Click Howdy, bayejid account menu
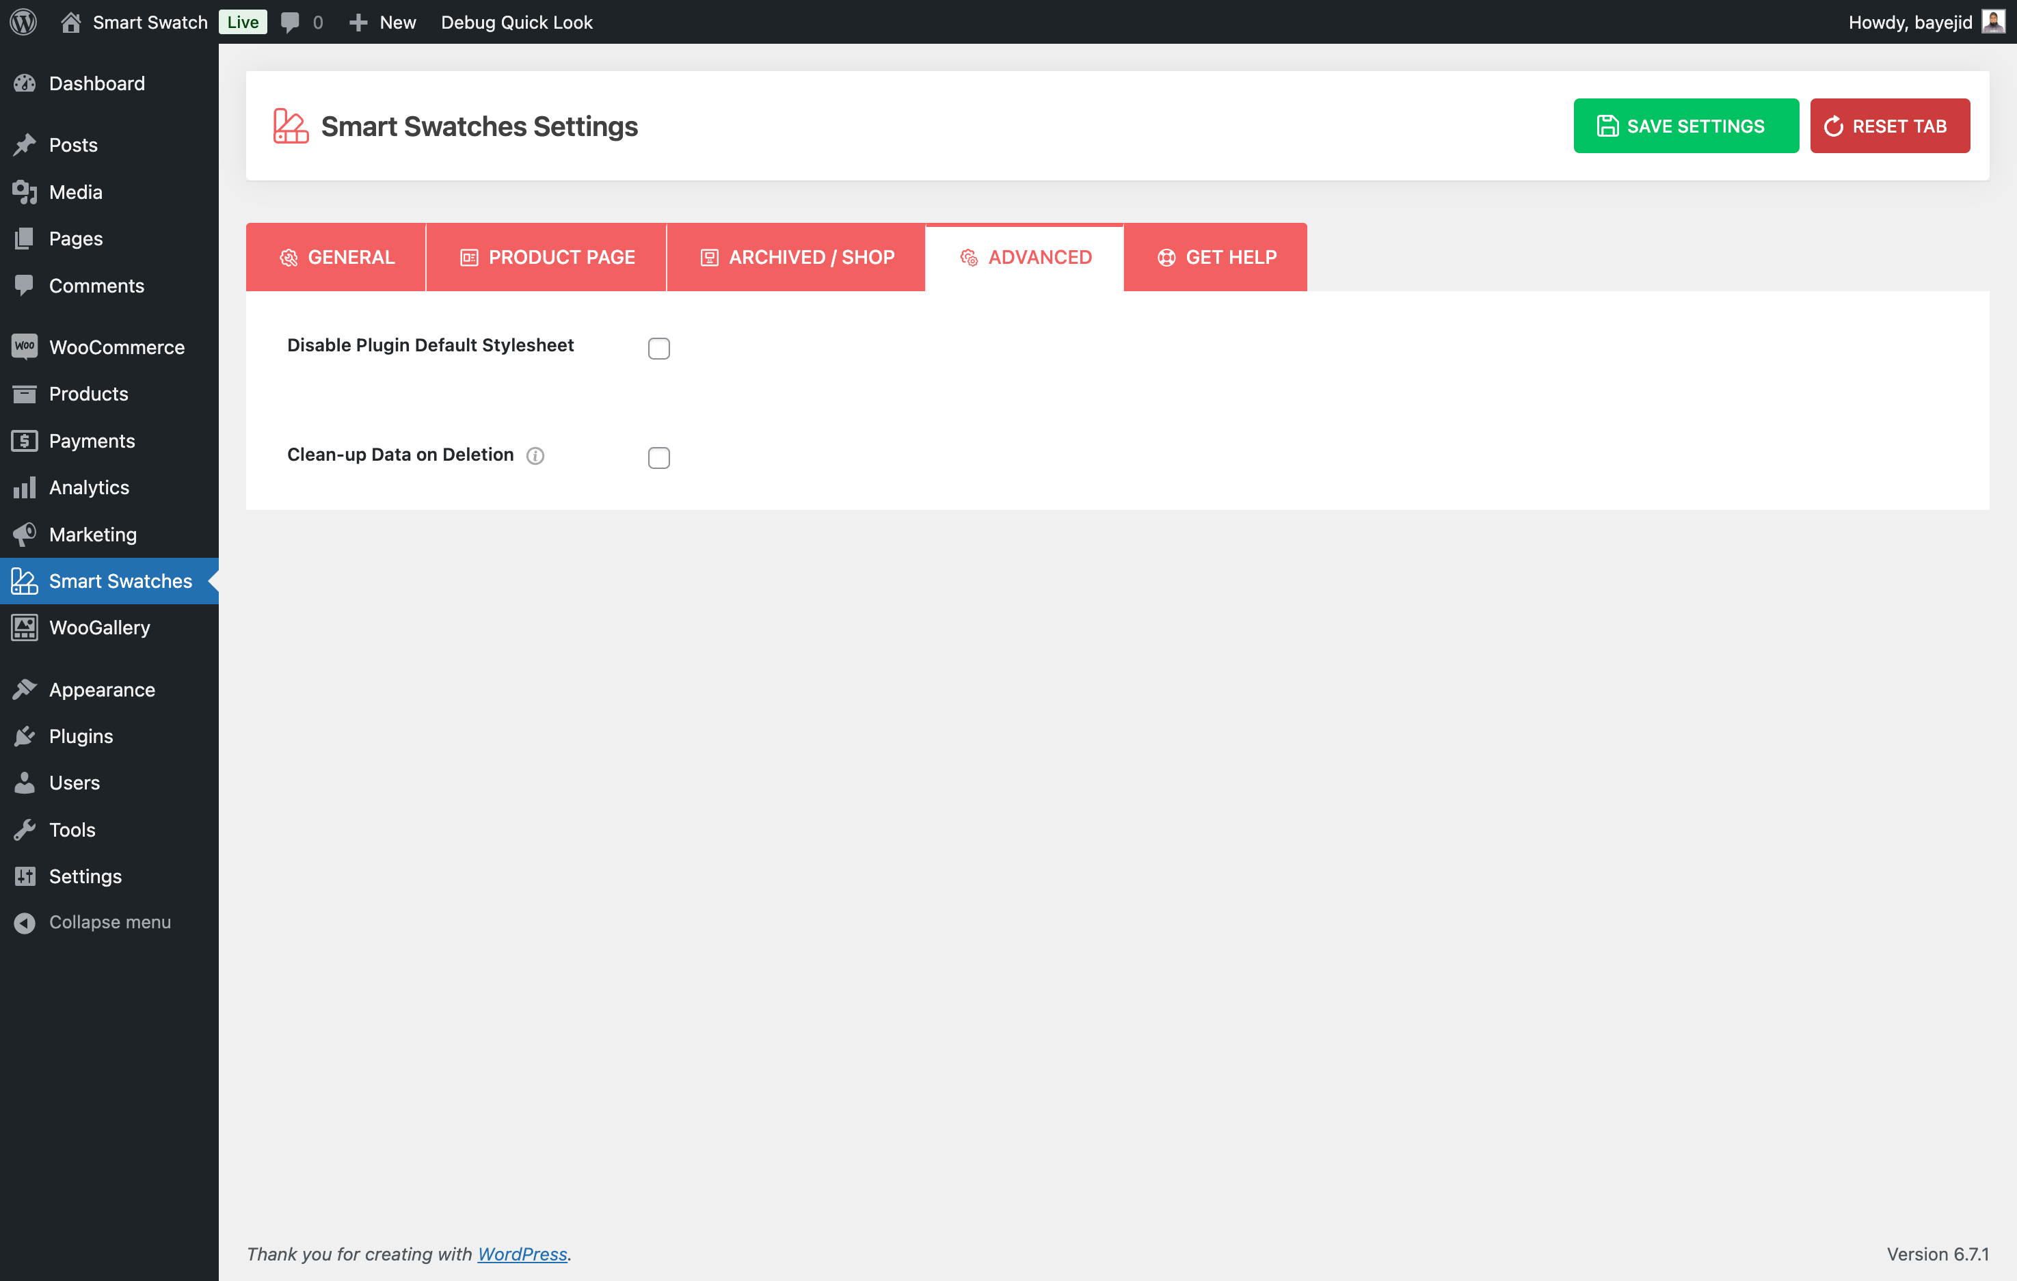The image size is (2017, 1281). (x=1925, y=23)
